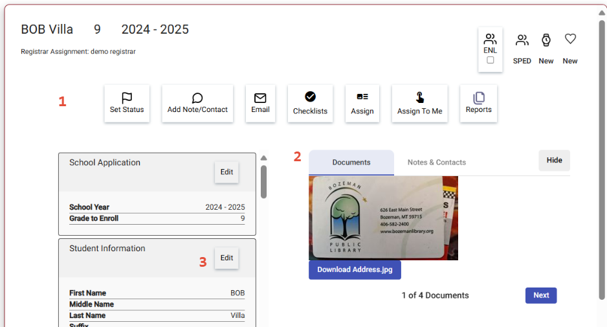Click the library card document thumbnail
This screenshot has height=327, width=607.
click(x=383, y=218)
